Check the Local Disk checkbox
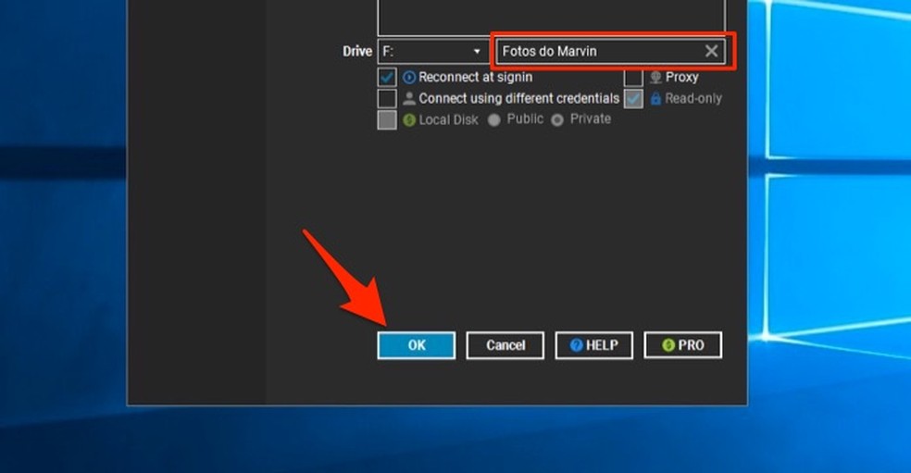Image resolution: width=911 pixels, height=473 pixels. (387, 120)
